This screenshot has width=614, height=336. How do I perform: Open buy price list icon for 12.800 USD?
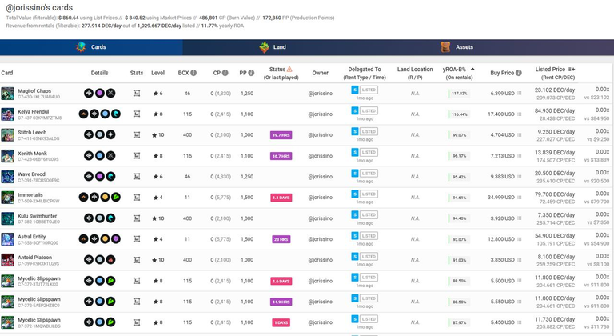[x=519, y=239]
